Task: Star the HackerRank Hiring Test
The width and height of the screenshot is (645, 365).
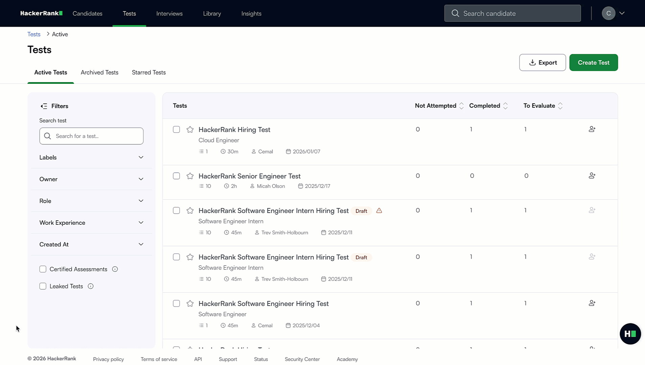Action: pos(190,129)
